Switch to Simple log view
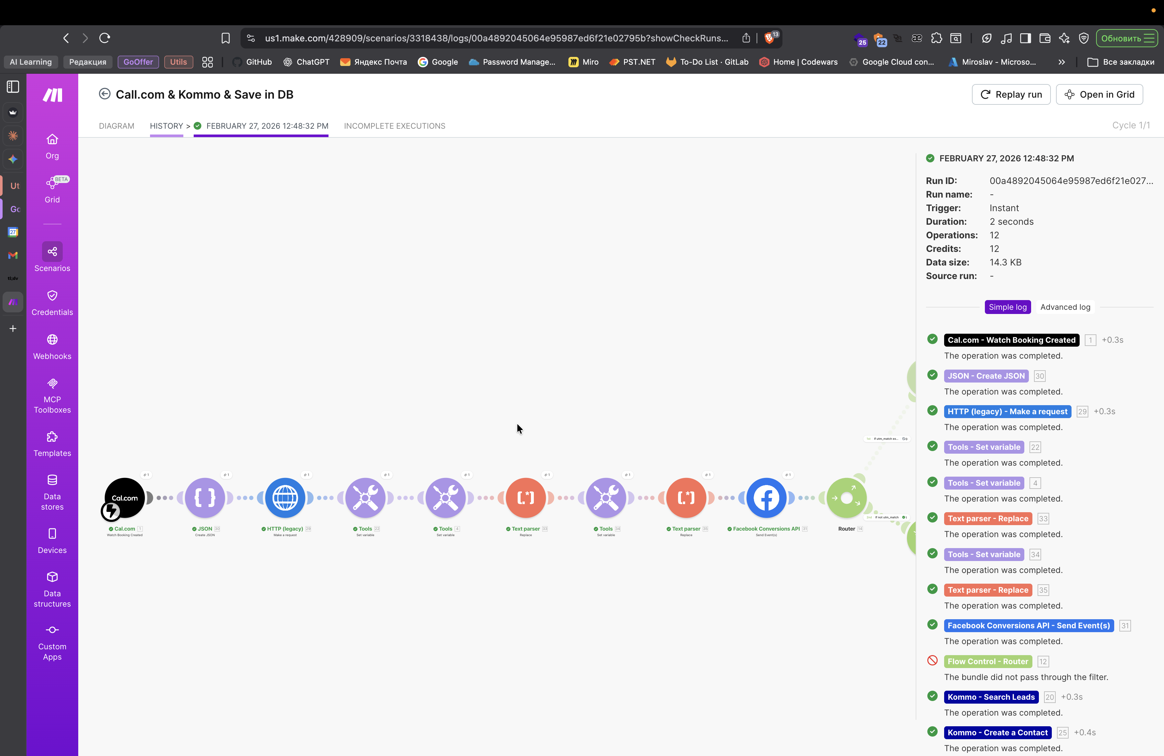Image resolution: width=1164 pixels, height=756 pixels. pyautogui.click(x=1008, y=307)
